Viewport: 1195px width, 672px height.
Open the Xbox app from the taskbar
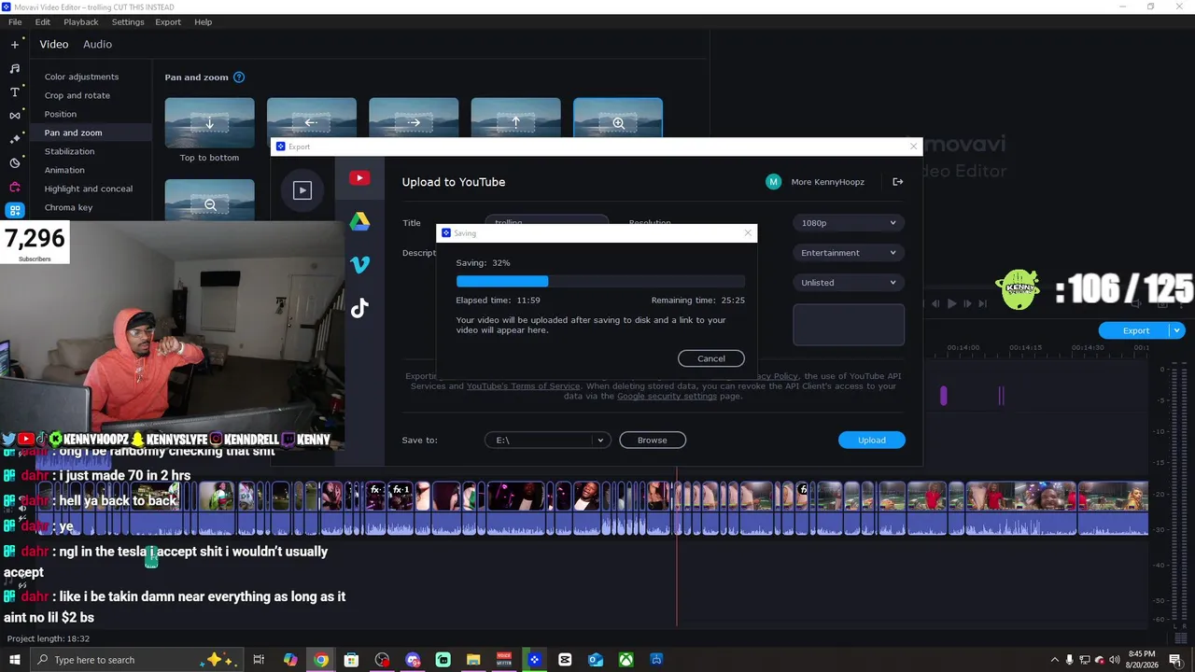(x=626, y=660)
